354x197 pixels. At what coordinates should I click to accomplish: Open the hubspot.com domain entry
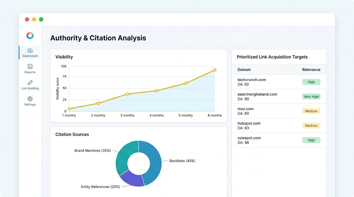pos(249,123)
